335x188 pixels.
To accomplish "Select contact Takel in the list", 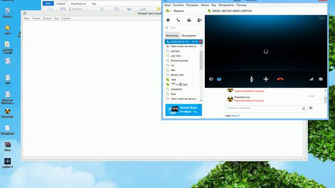I will click(x=173, y=80).
